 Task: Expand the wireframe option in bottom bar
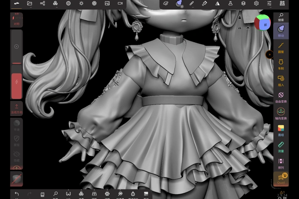107,194
